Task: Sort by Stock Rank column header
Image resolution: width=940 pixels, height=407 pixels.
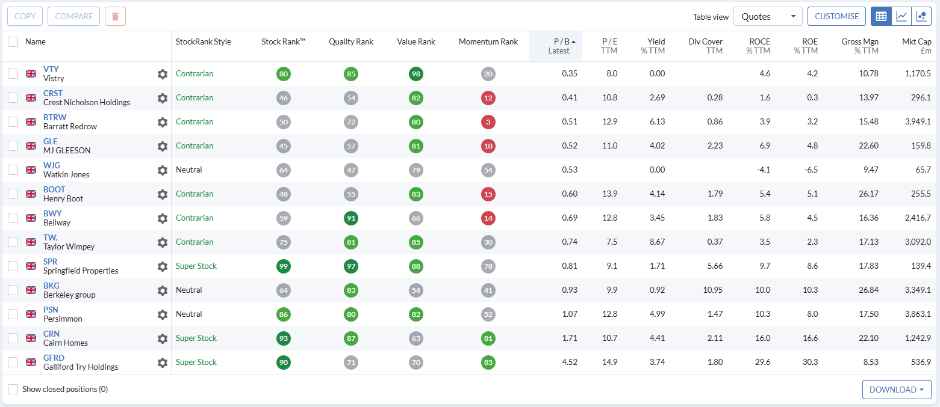Action: point(284,41)
